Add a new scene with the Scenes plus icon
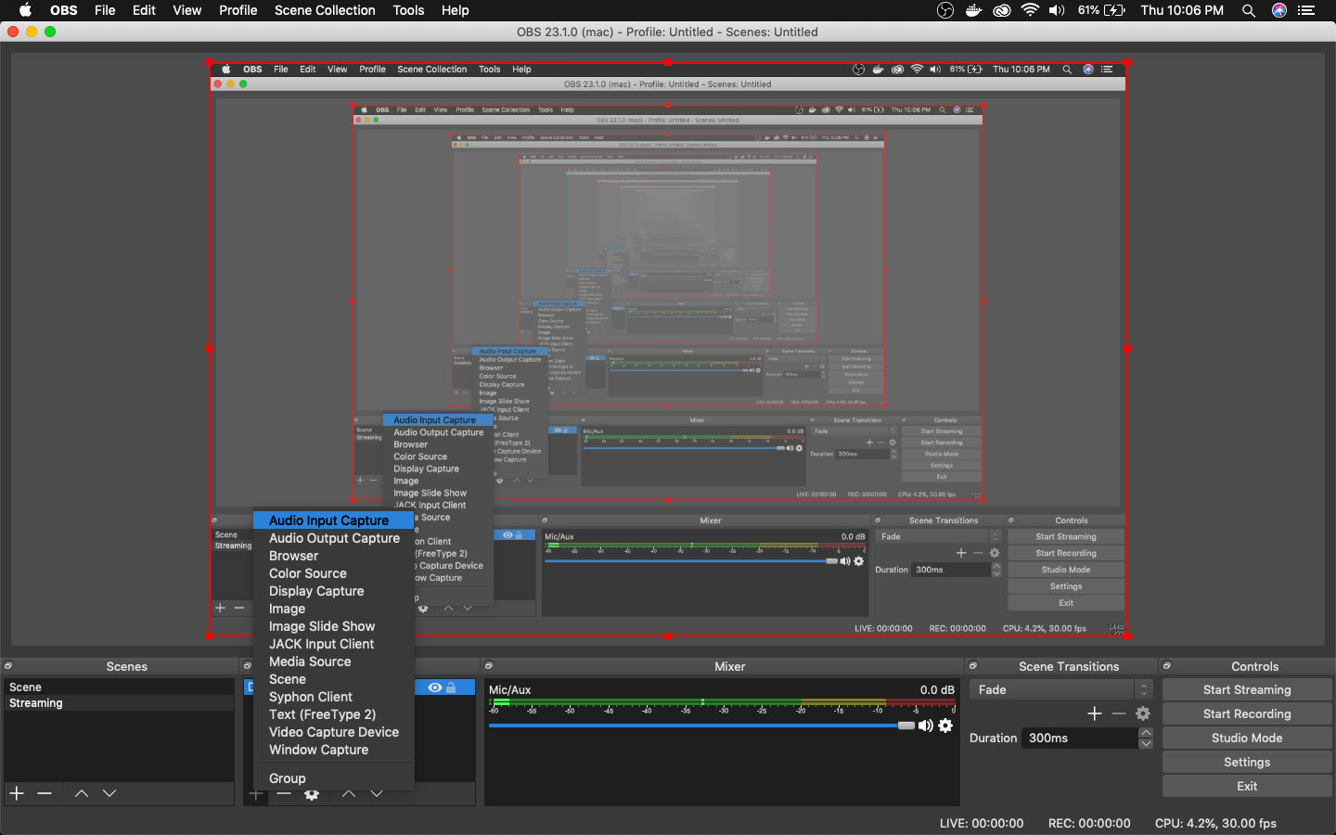1336x835 pixels. pyautogui.click(x=17, y=793)
